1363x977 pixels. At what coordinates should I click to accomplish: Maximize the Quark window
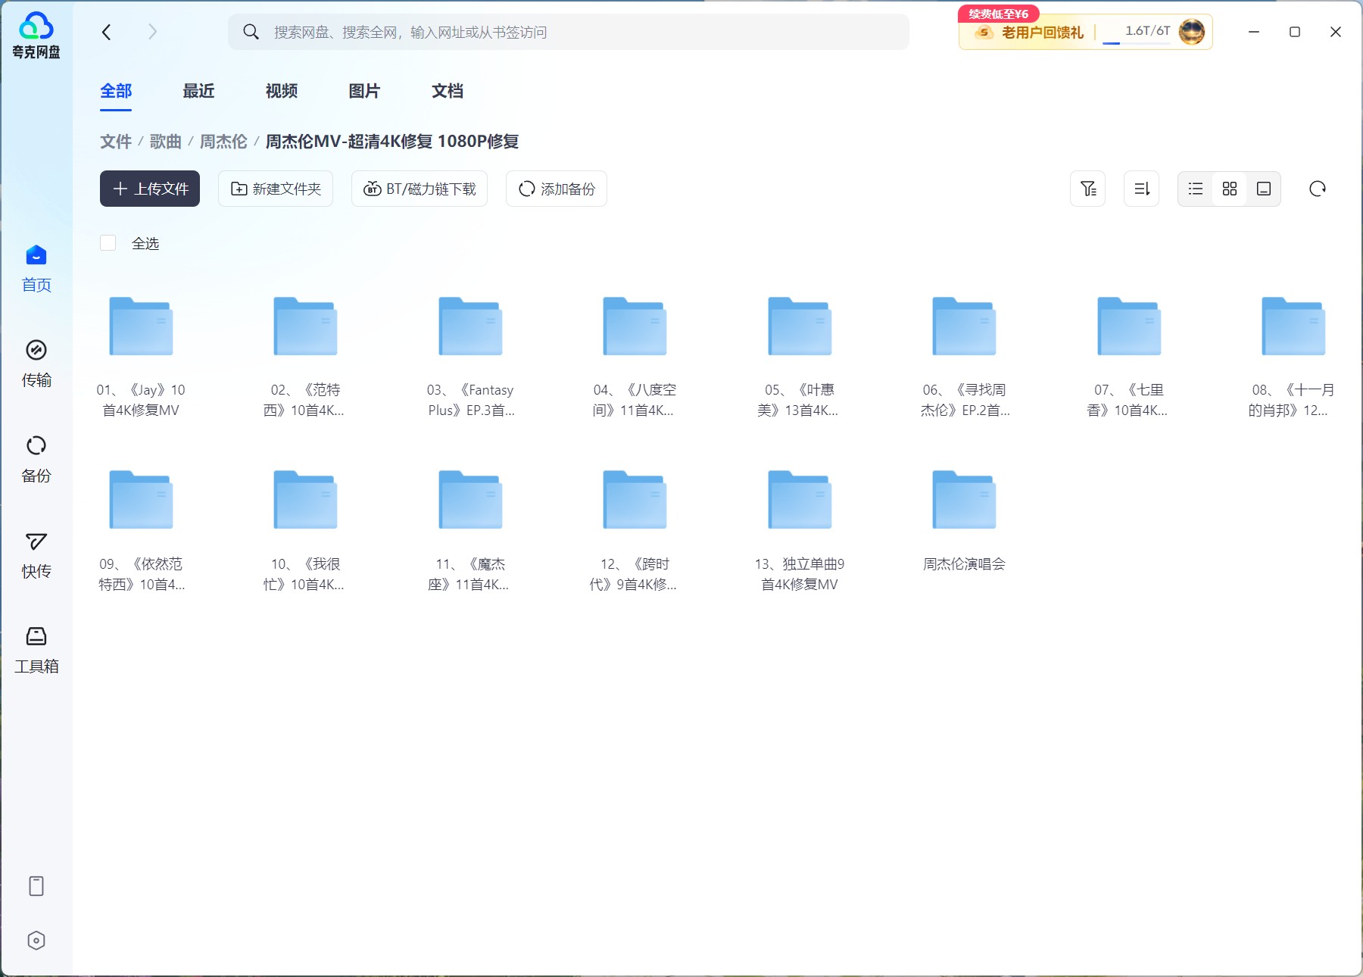tap(1295, 32)
